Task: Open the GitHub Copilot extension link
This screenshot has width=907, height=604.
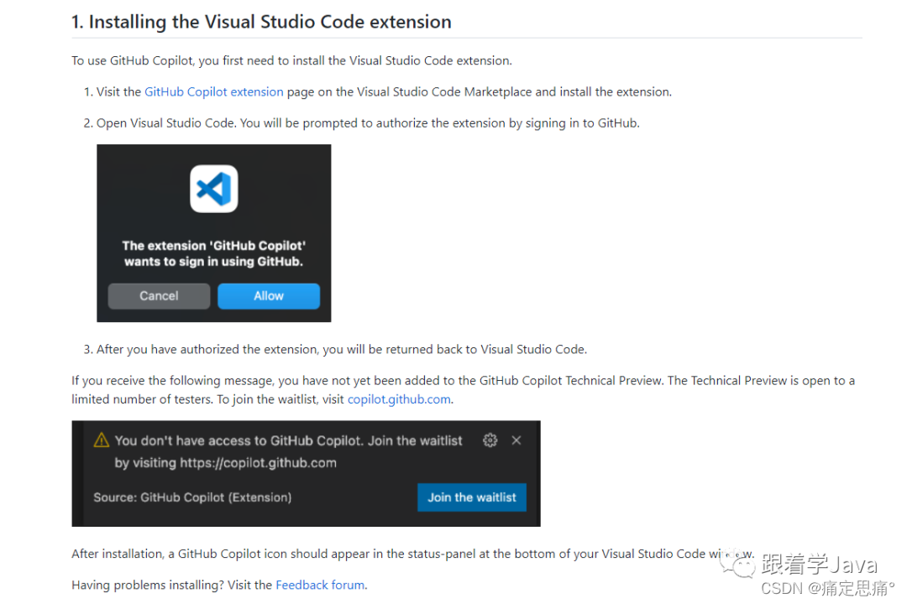Action: pyautogui.click(x=213, y=91)
